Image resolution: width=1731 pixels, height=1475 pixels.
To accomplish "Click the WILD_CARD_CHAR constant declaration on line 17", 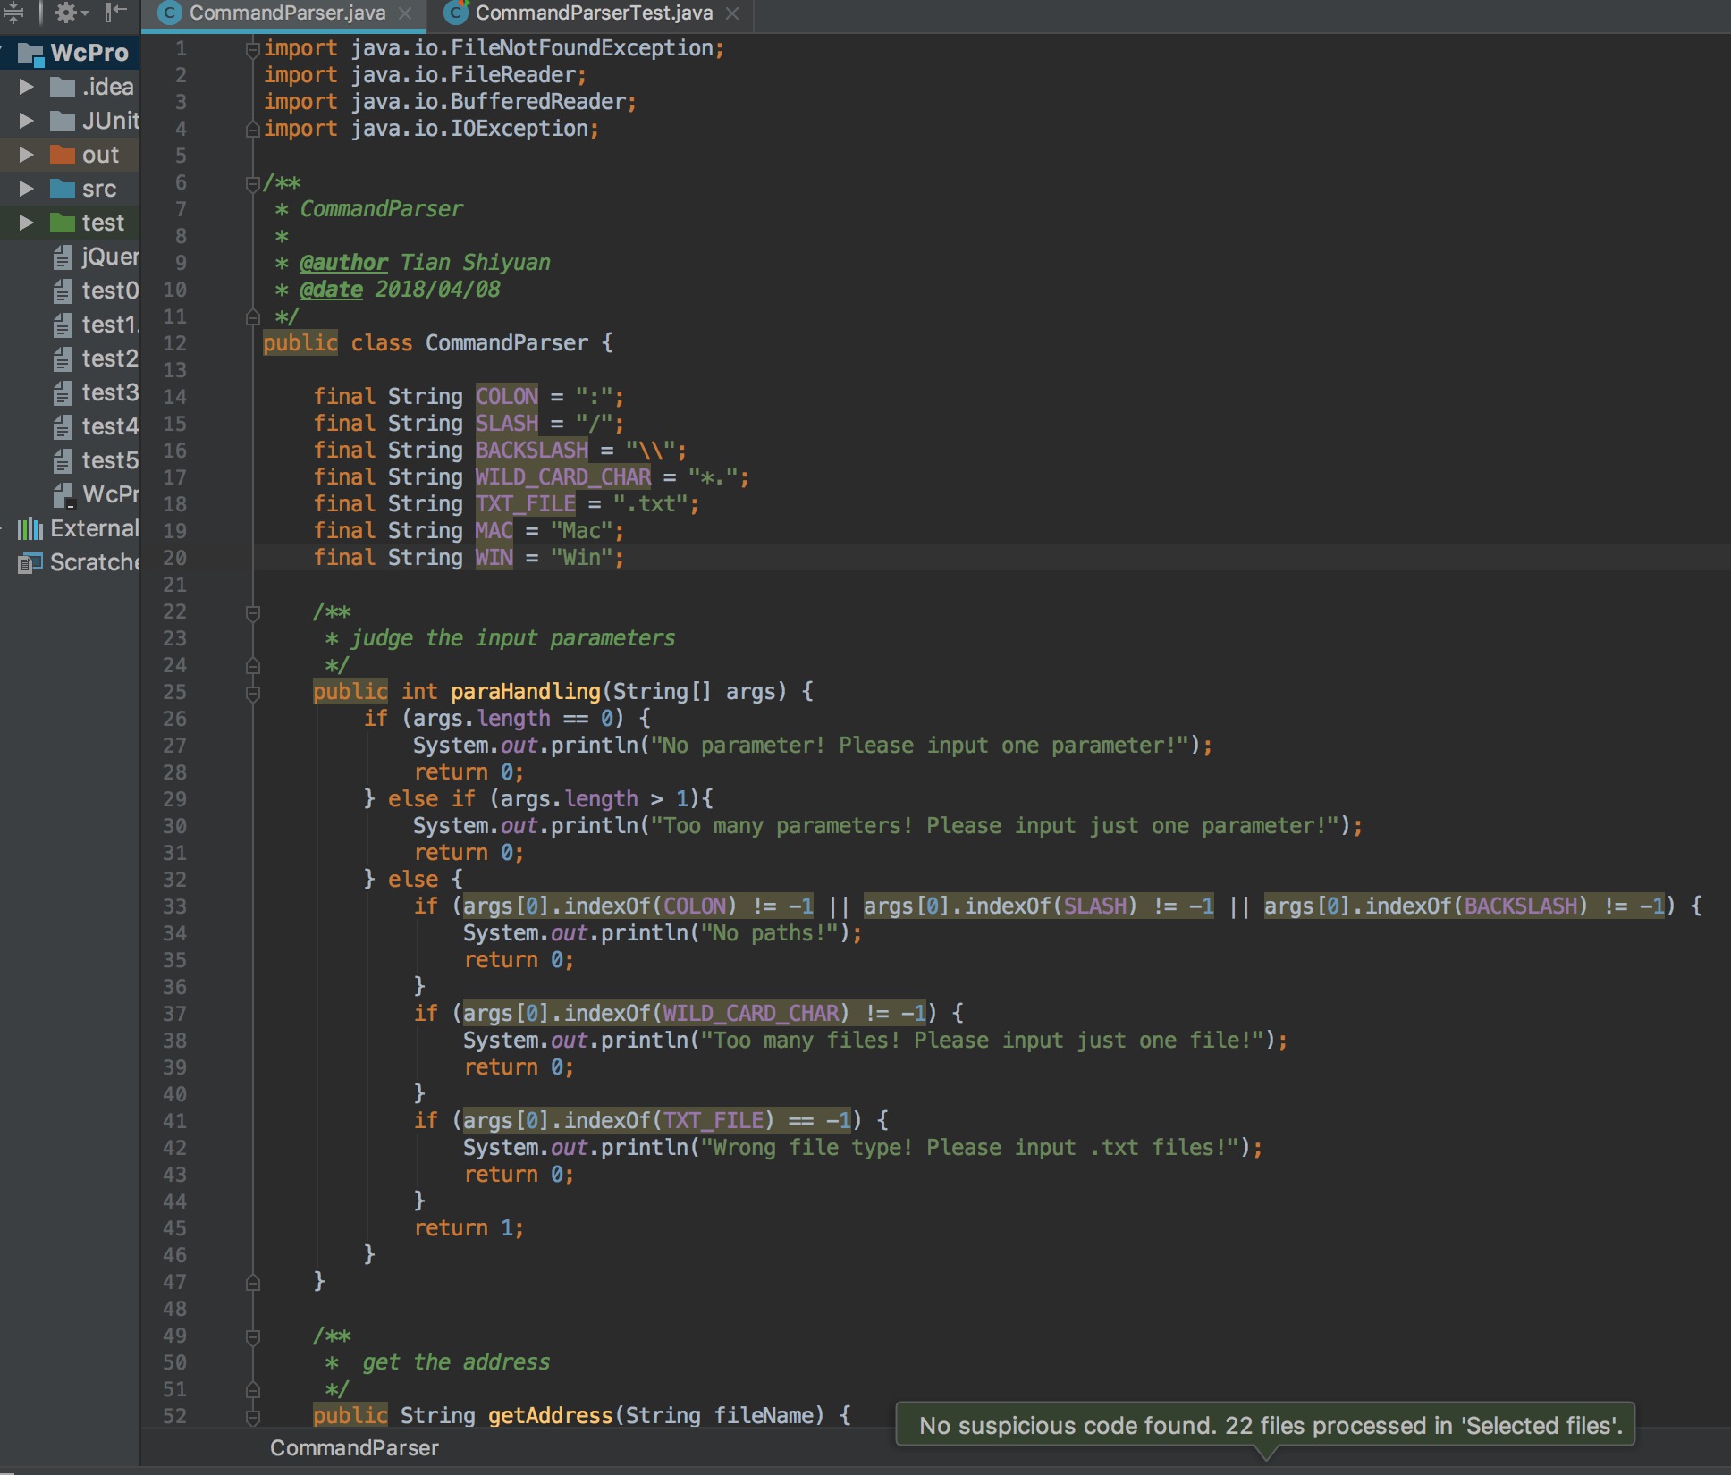I will pyautogui.click(x=563, y=477).
